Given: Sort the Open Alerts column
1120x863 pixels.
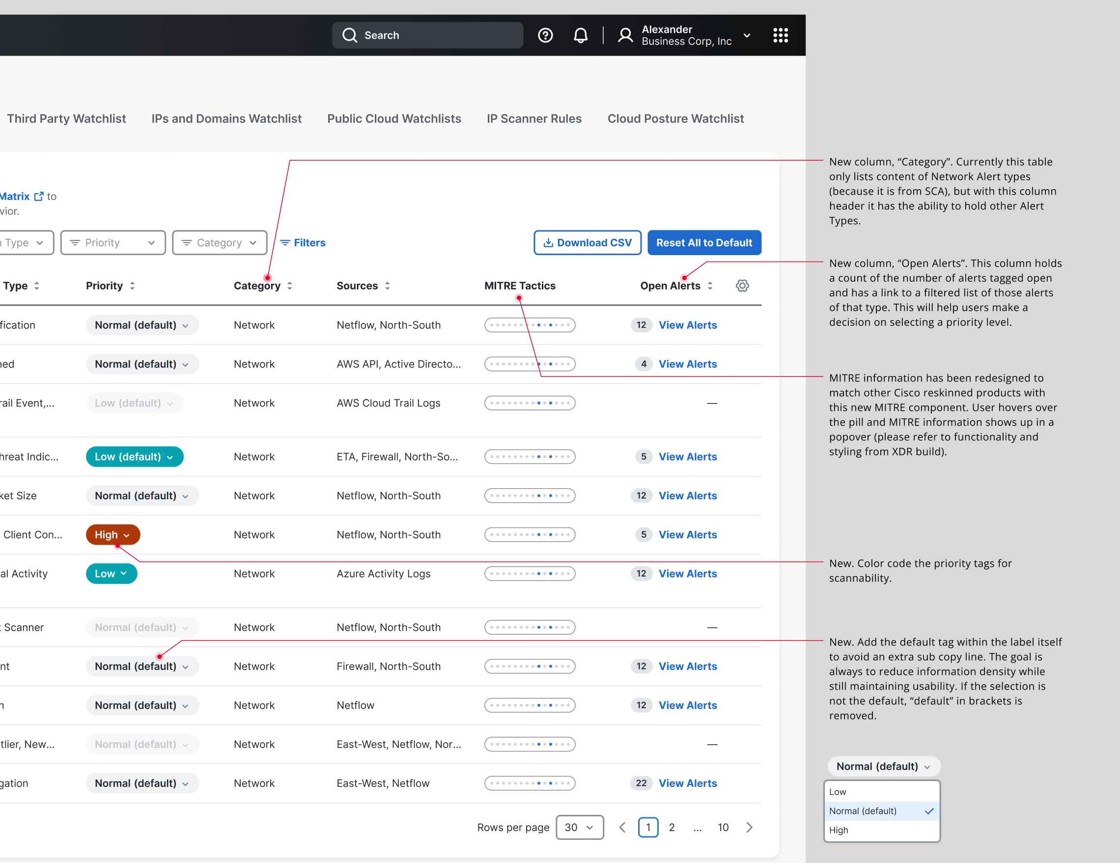Looking at the screenshot, I should click(x=710, y=286).
